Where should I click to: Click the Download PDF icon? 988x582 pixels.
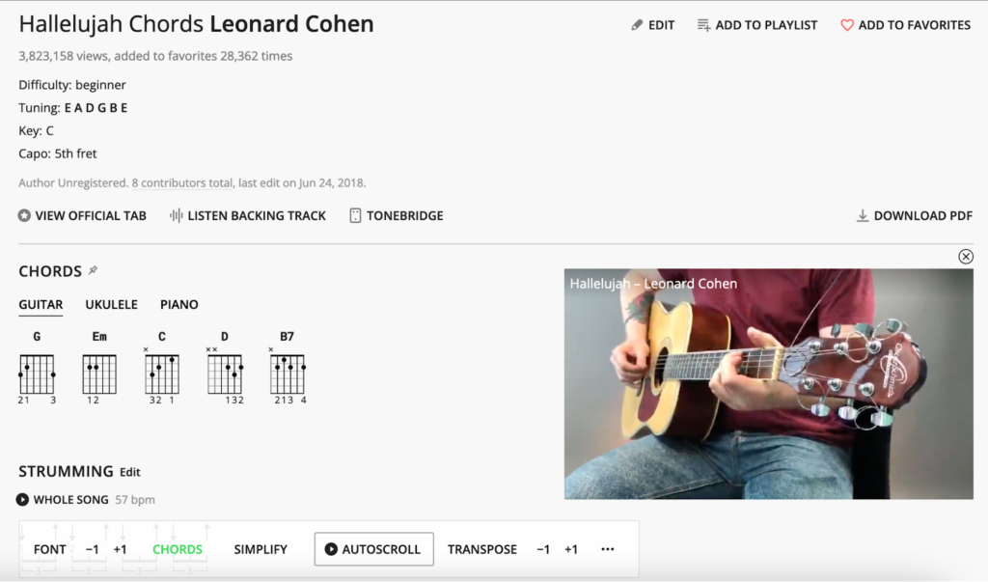(x=864, y=215)
